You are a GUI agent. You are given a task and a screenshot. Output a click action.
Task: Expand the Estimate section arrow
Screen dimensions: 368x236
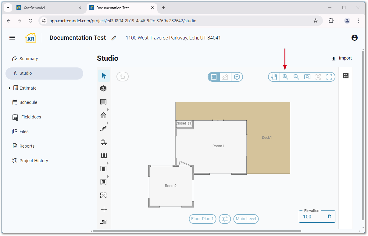9,88
